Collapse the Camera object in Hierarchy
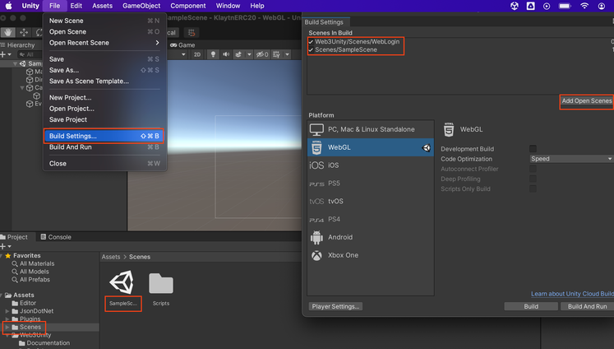This screenshot has width=614, height=349. click(x=22, y=88)
